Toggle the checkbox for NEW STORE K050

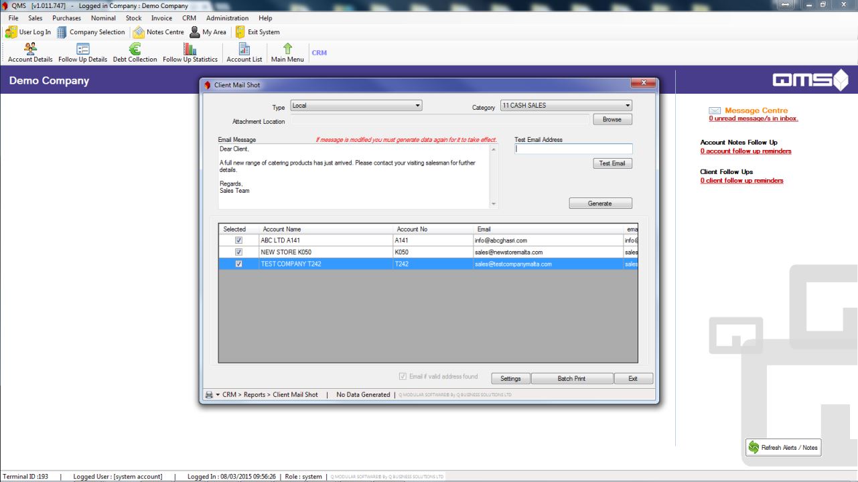click(x=239, y=252)
